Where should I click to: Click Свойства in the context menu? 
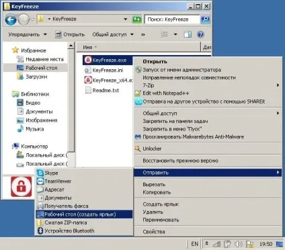click(x=208, y=232)
